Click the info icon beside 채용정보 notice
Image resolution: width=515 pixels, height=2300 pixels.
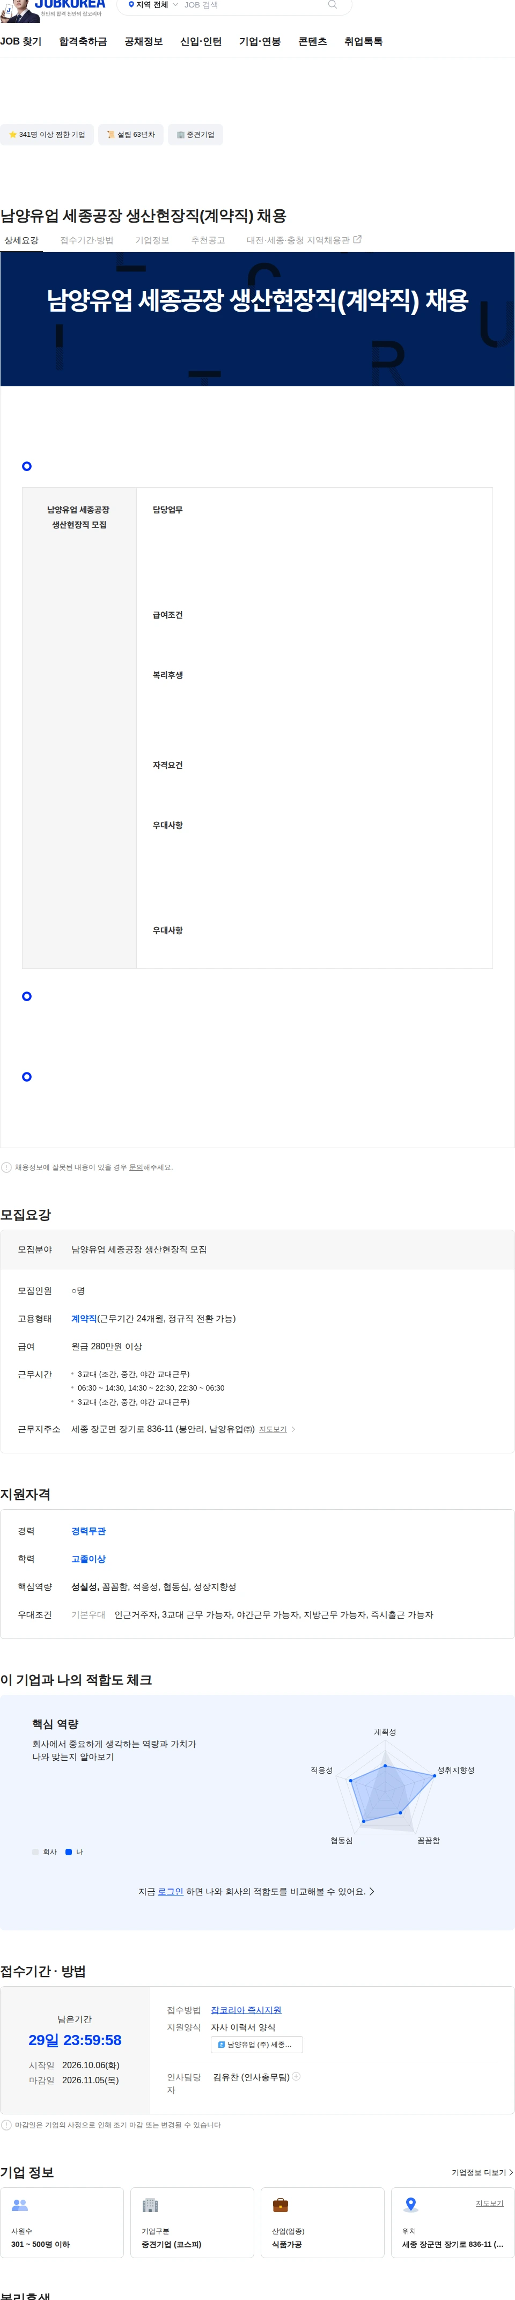pyautogui.click(x=6, y=1167)
